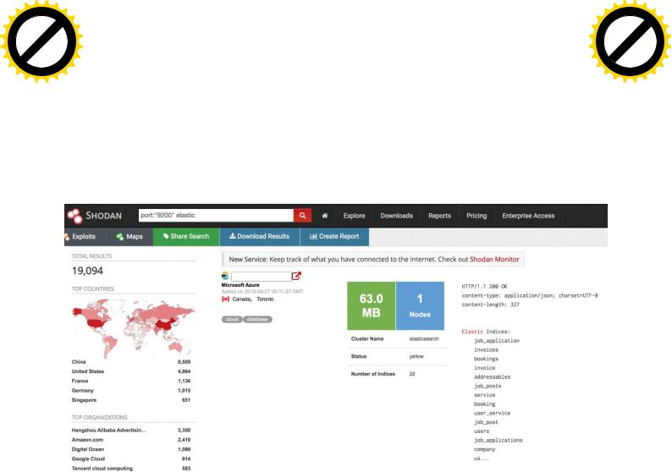Filter results by Germany
Image resolution: width=672 pixels, height=472 pixels.
click(x=131, y=390)
